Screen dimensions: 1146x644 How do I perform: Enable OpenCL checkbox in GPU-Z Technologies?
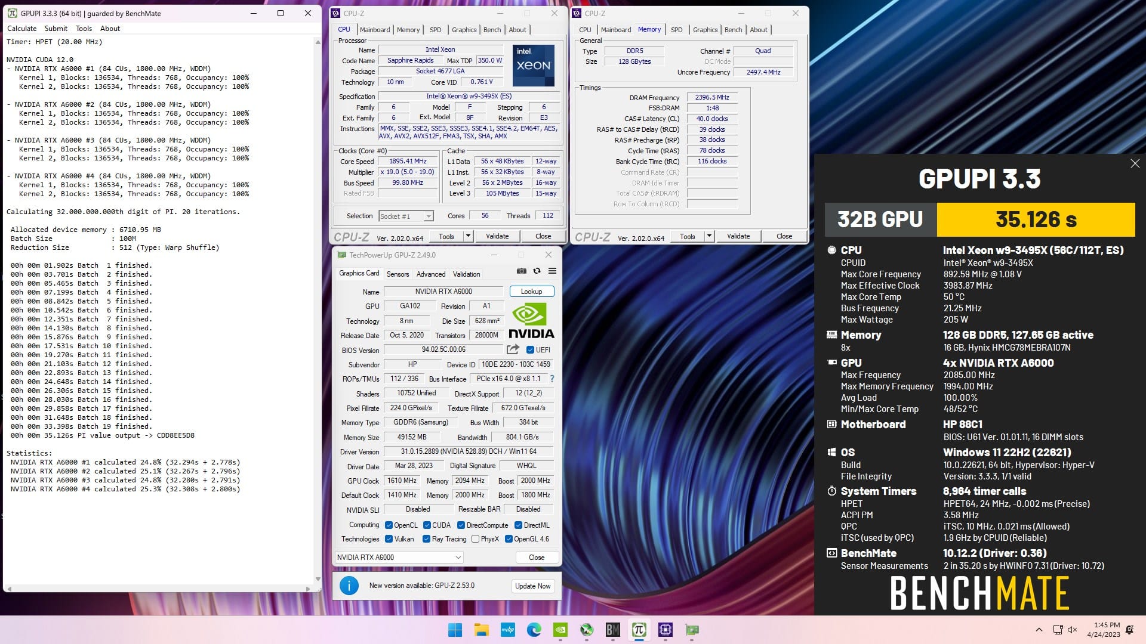click(x=387, y=525)
